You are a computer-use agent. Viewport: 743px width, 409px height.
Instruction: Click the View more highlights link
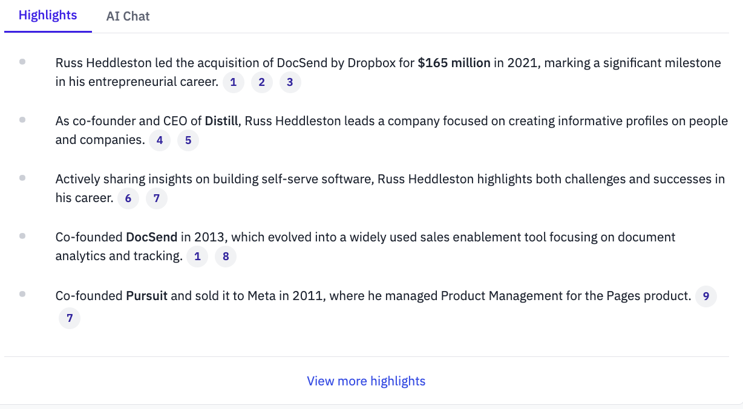[x=366, y=381]
